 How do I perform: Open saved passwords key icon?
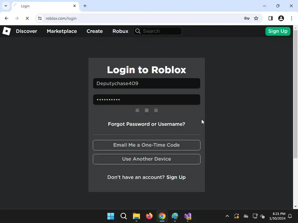pyautogui.click(x=247, y=18)
